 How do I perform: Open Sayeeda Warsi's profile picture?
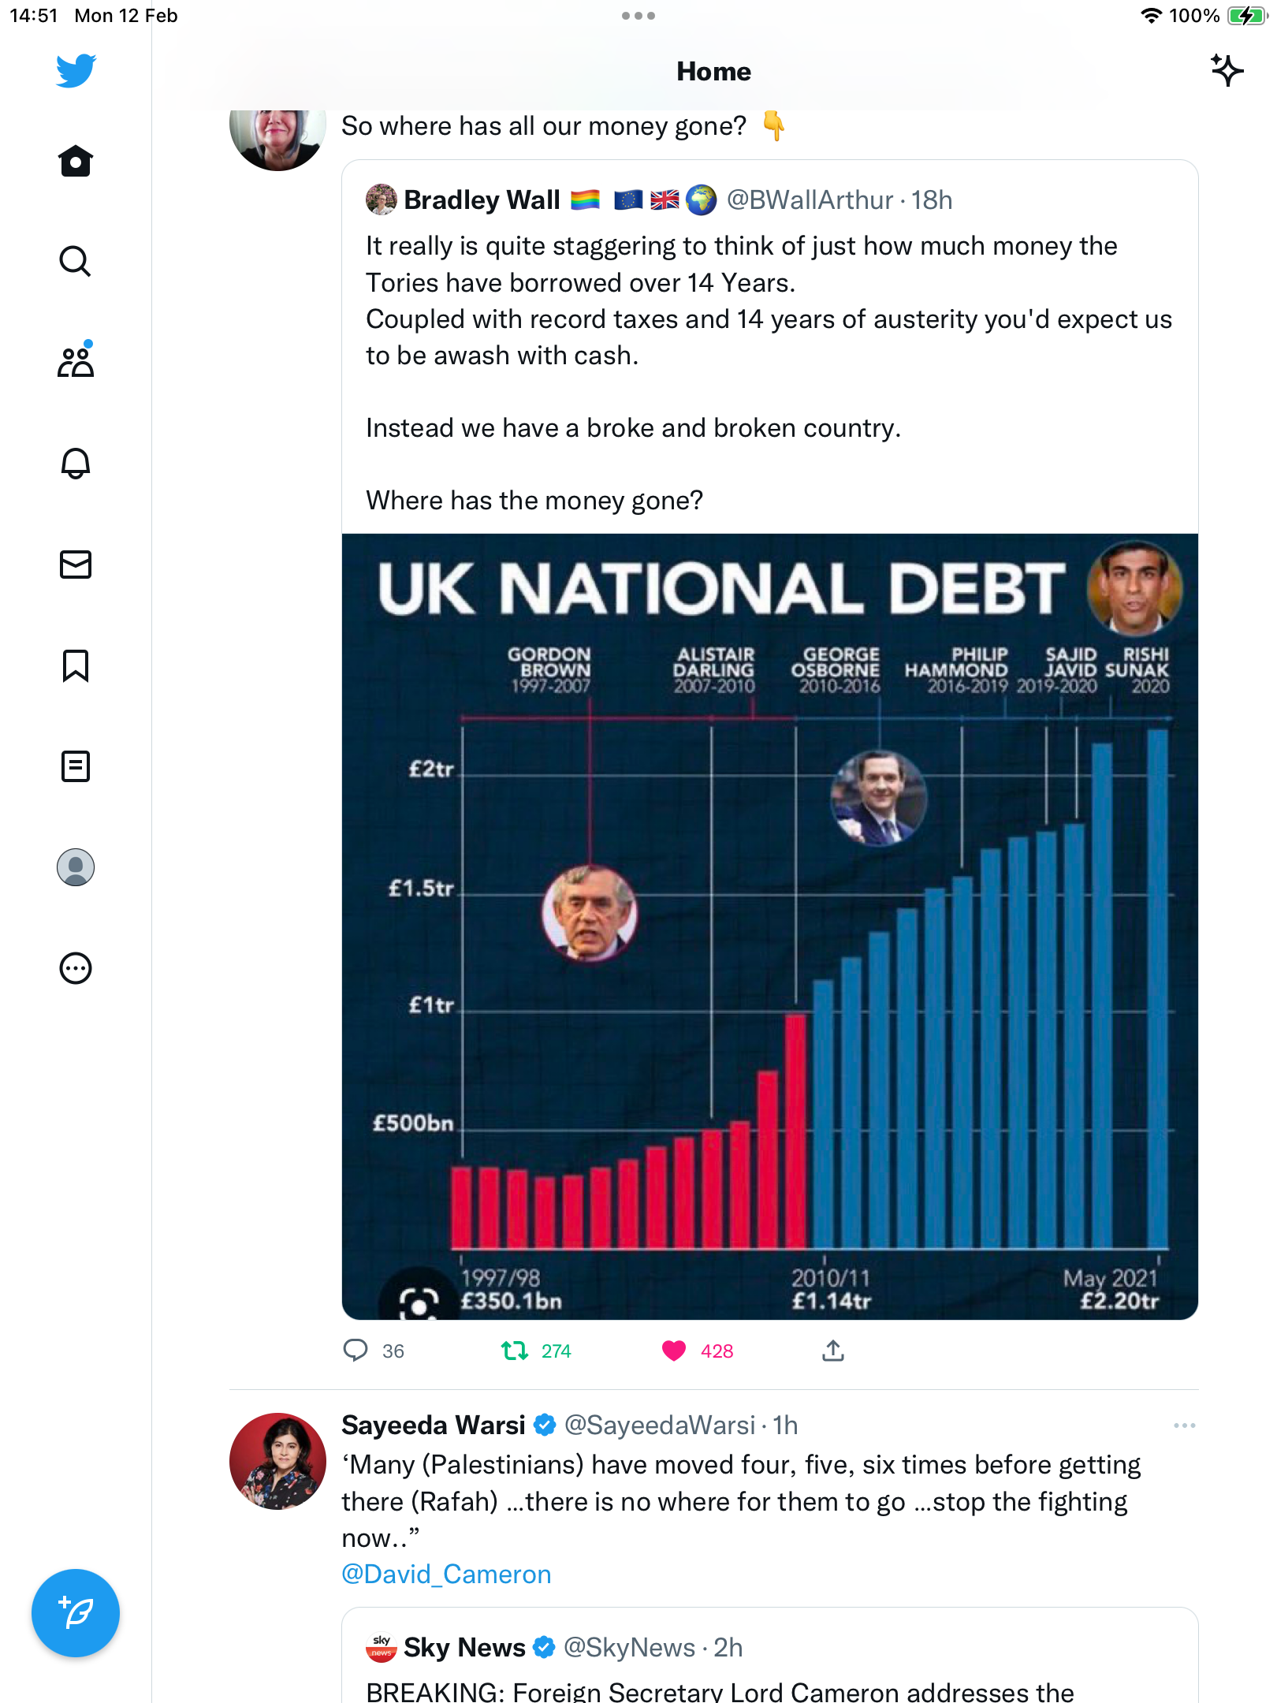277,1461
